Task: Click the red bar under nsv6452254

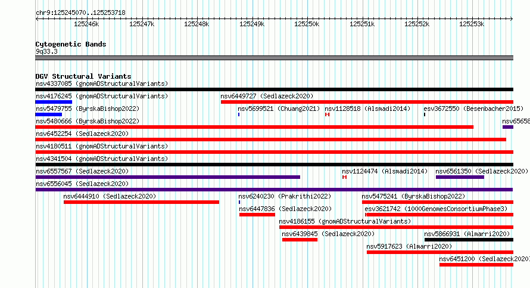Action: coord(271,140)
